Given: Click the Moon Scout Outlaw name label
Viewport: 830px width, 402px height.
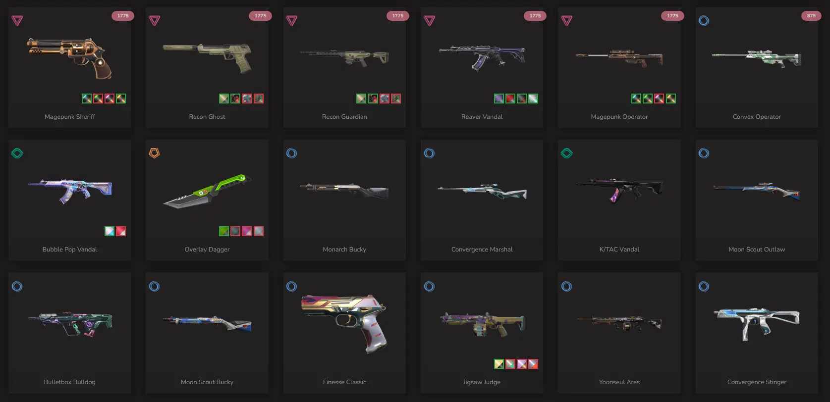Looking at the screenshot, I should (757, 250).
